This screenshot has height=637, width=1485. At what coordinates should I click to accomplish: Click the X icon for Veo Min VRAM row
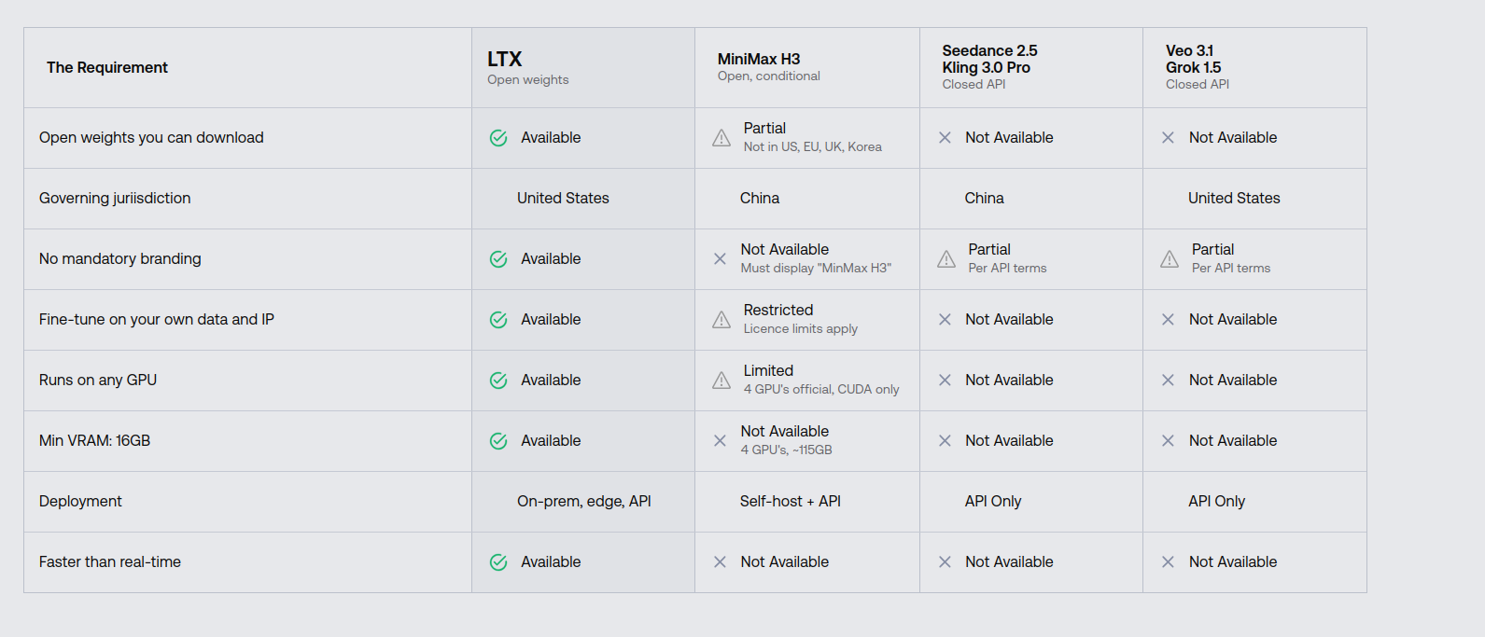1168,441
